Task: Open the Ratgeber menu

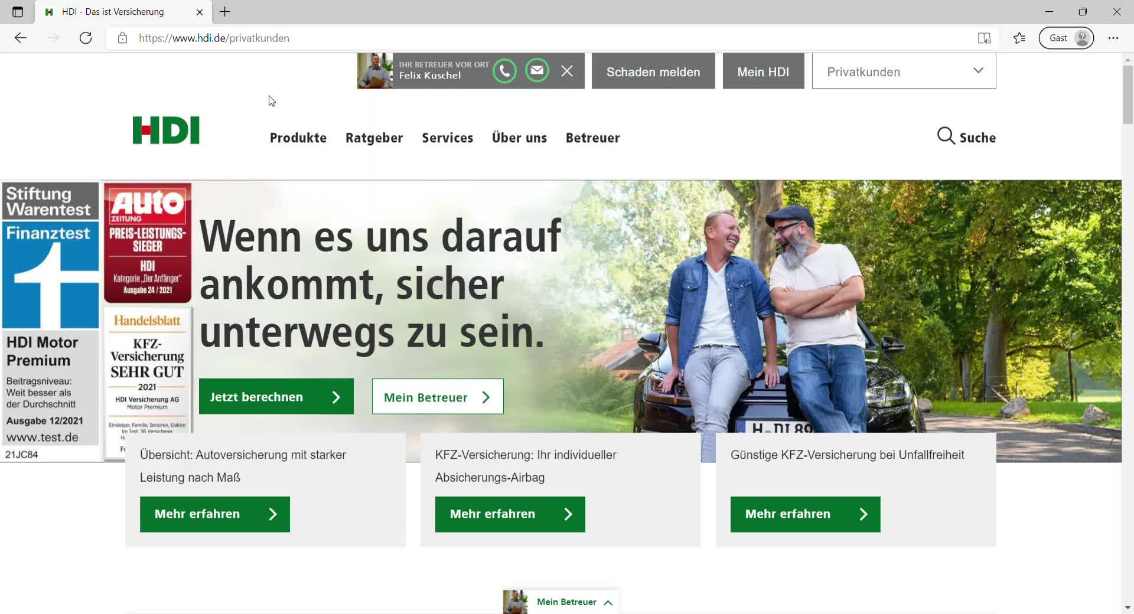Action: coord(374,138)
